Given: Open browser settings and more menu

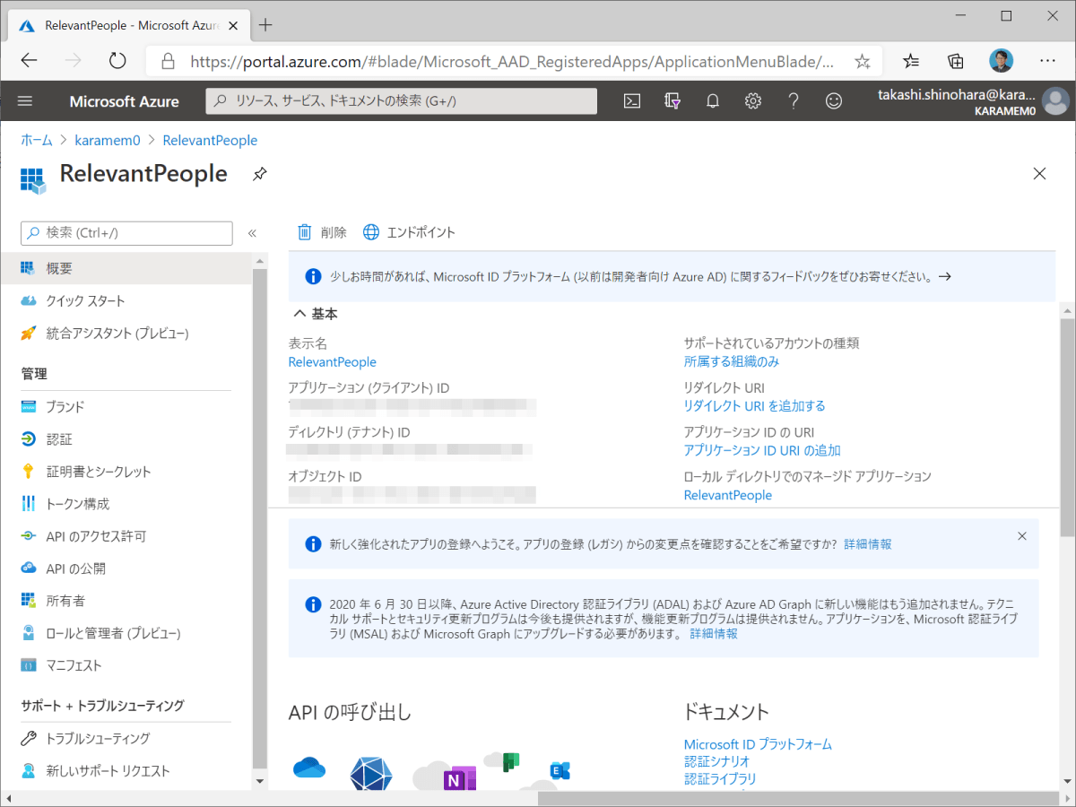Looking at the screenshot, I should coord(1047,61).
